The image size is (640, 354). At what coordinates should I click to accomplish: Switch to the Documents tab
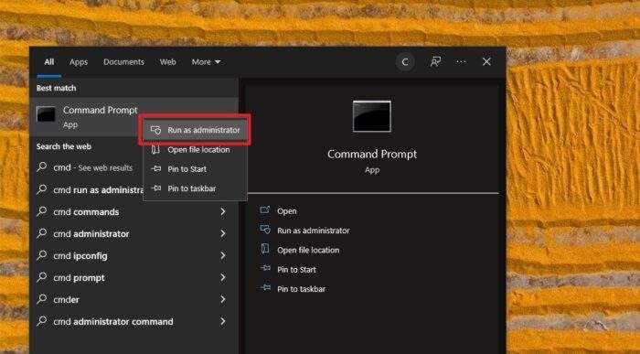point(123,62)
